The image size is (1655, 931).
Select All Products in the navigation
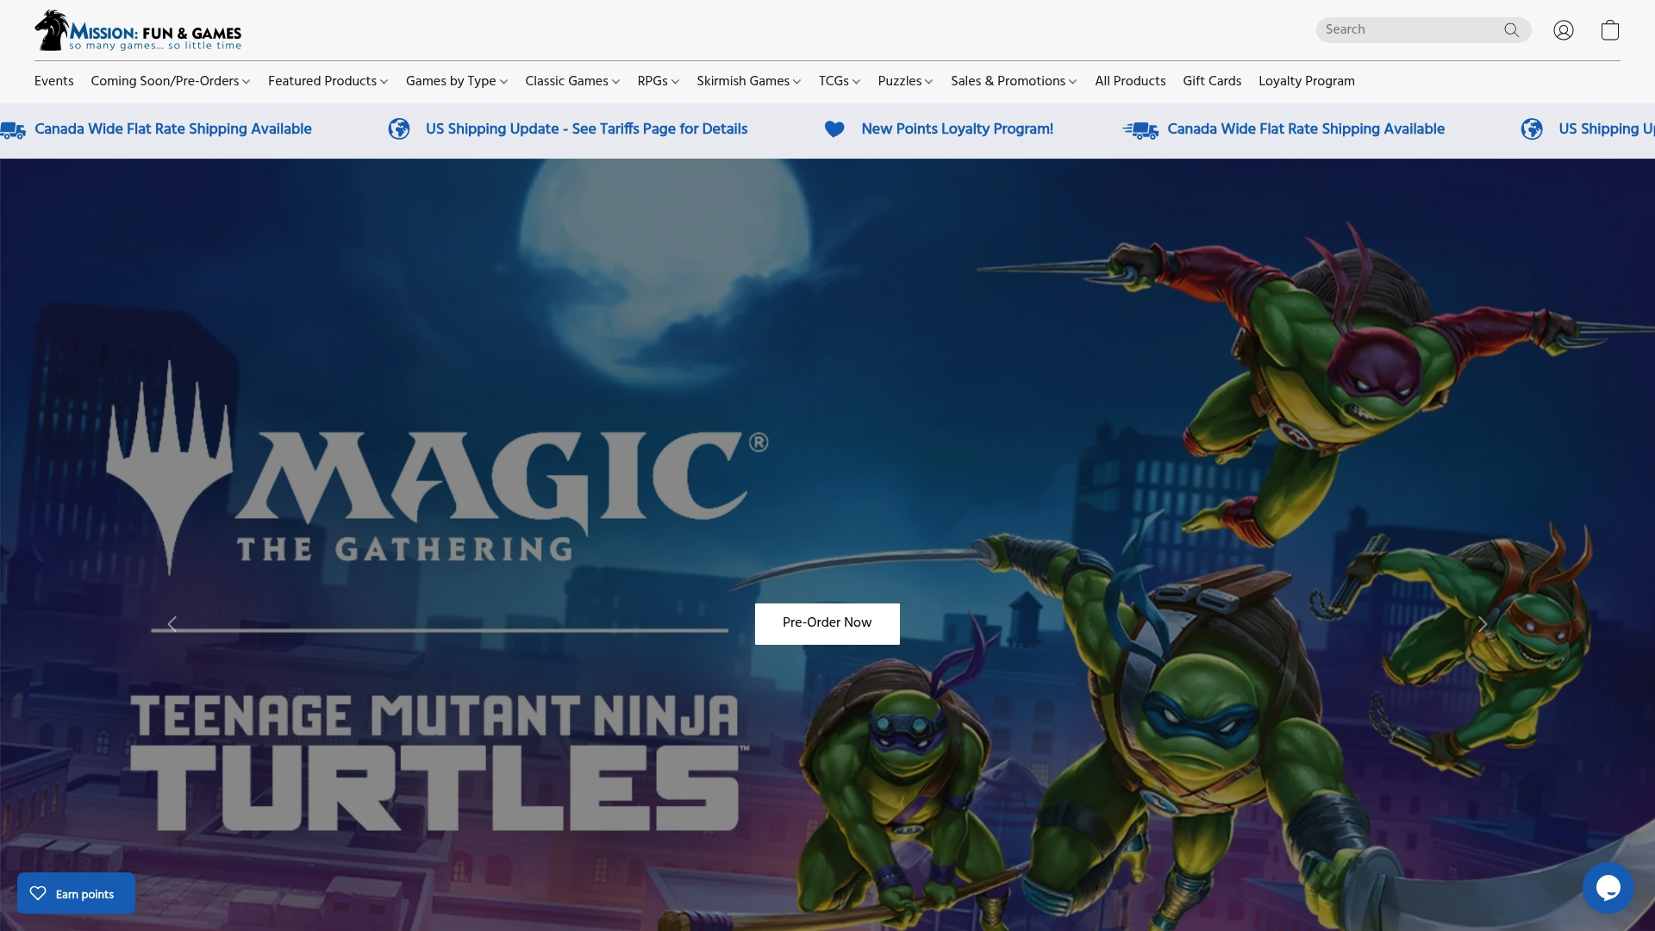click(x=1130, y=81)
